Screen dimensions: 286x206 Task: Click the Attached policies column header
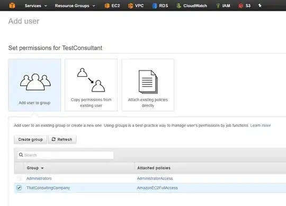154,168
